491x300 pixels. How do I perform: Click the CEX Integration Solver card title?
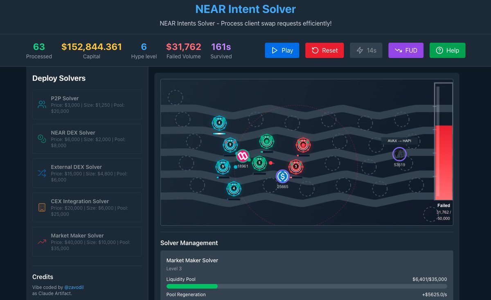click(80, 201)
